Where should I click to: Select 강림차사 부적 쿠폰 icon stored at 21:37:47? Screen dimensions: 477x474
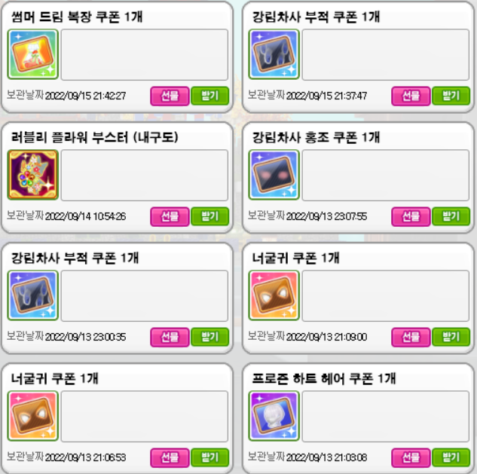274,54
